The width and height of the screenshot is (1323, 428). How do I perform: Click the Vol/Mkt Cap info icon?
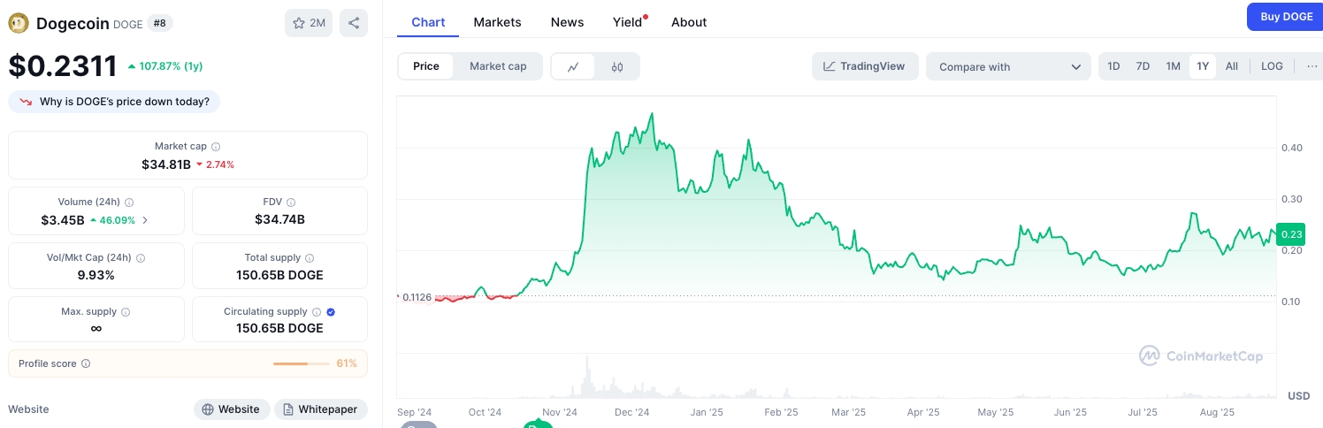[141, 258]
